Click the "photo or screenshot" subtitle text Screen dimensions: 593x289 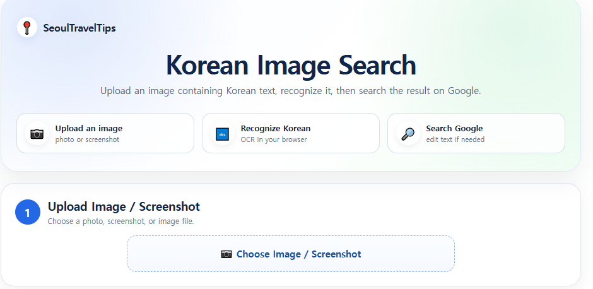(x=87, y=139)
